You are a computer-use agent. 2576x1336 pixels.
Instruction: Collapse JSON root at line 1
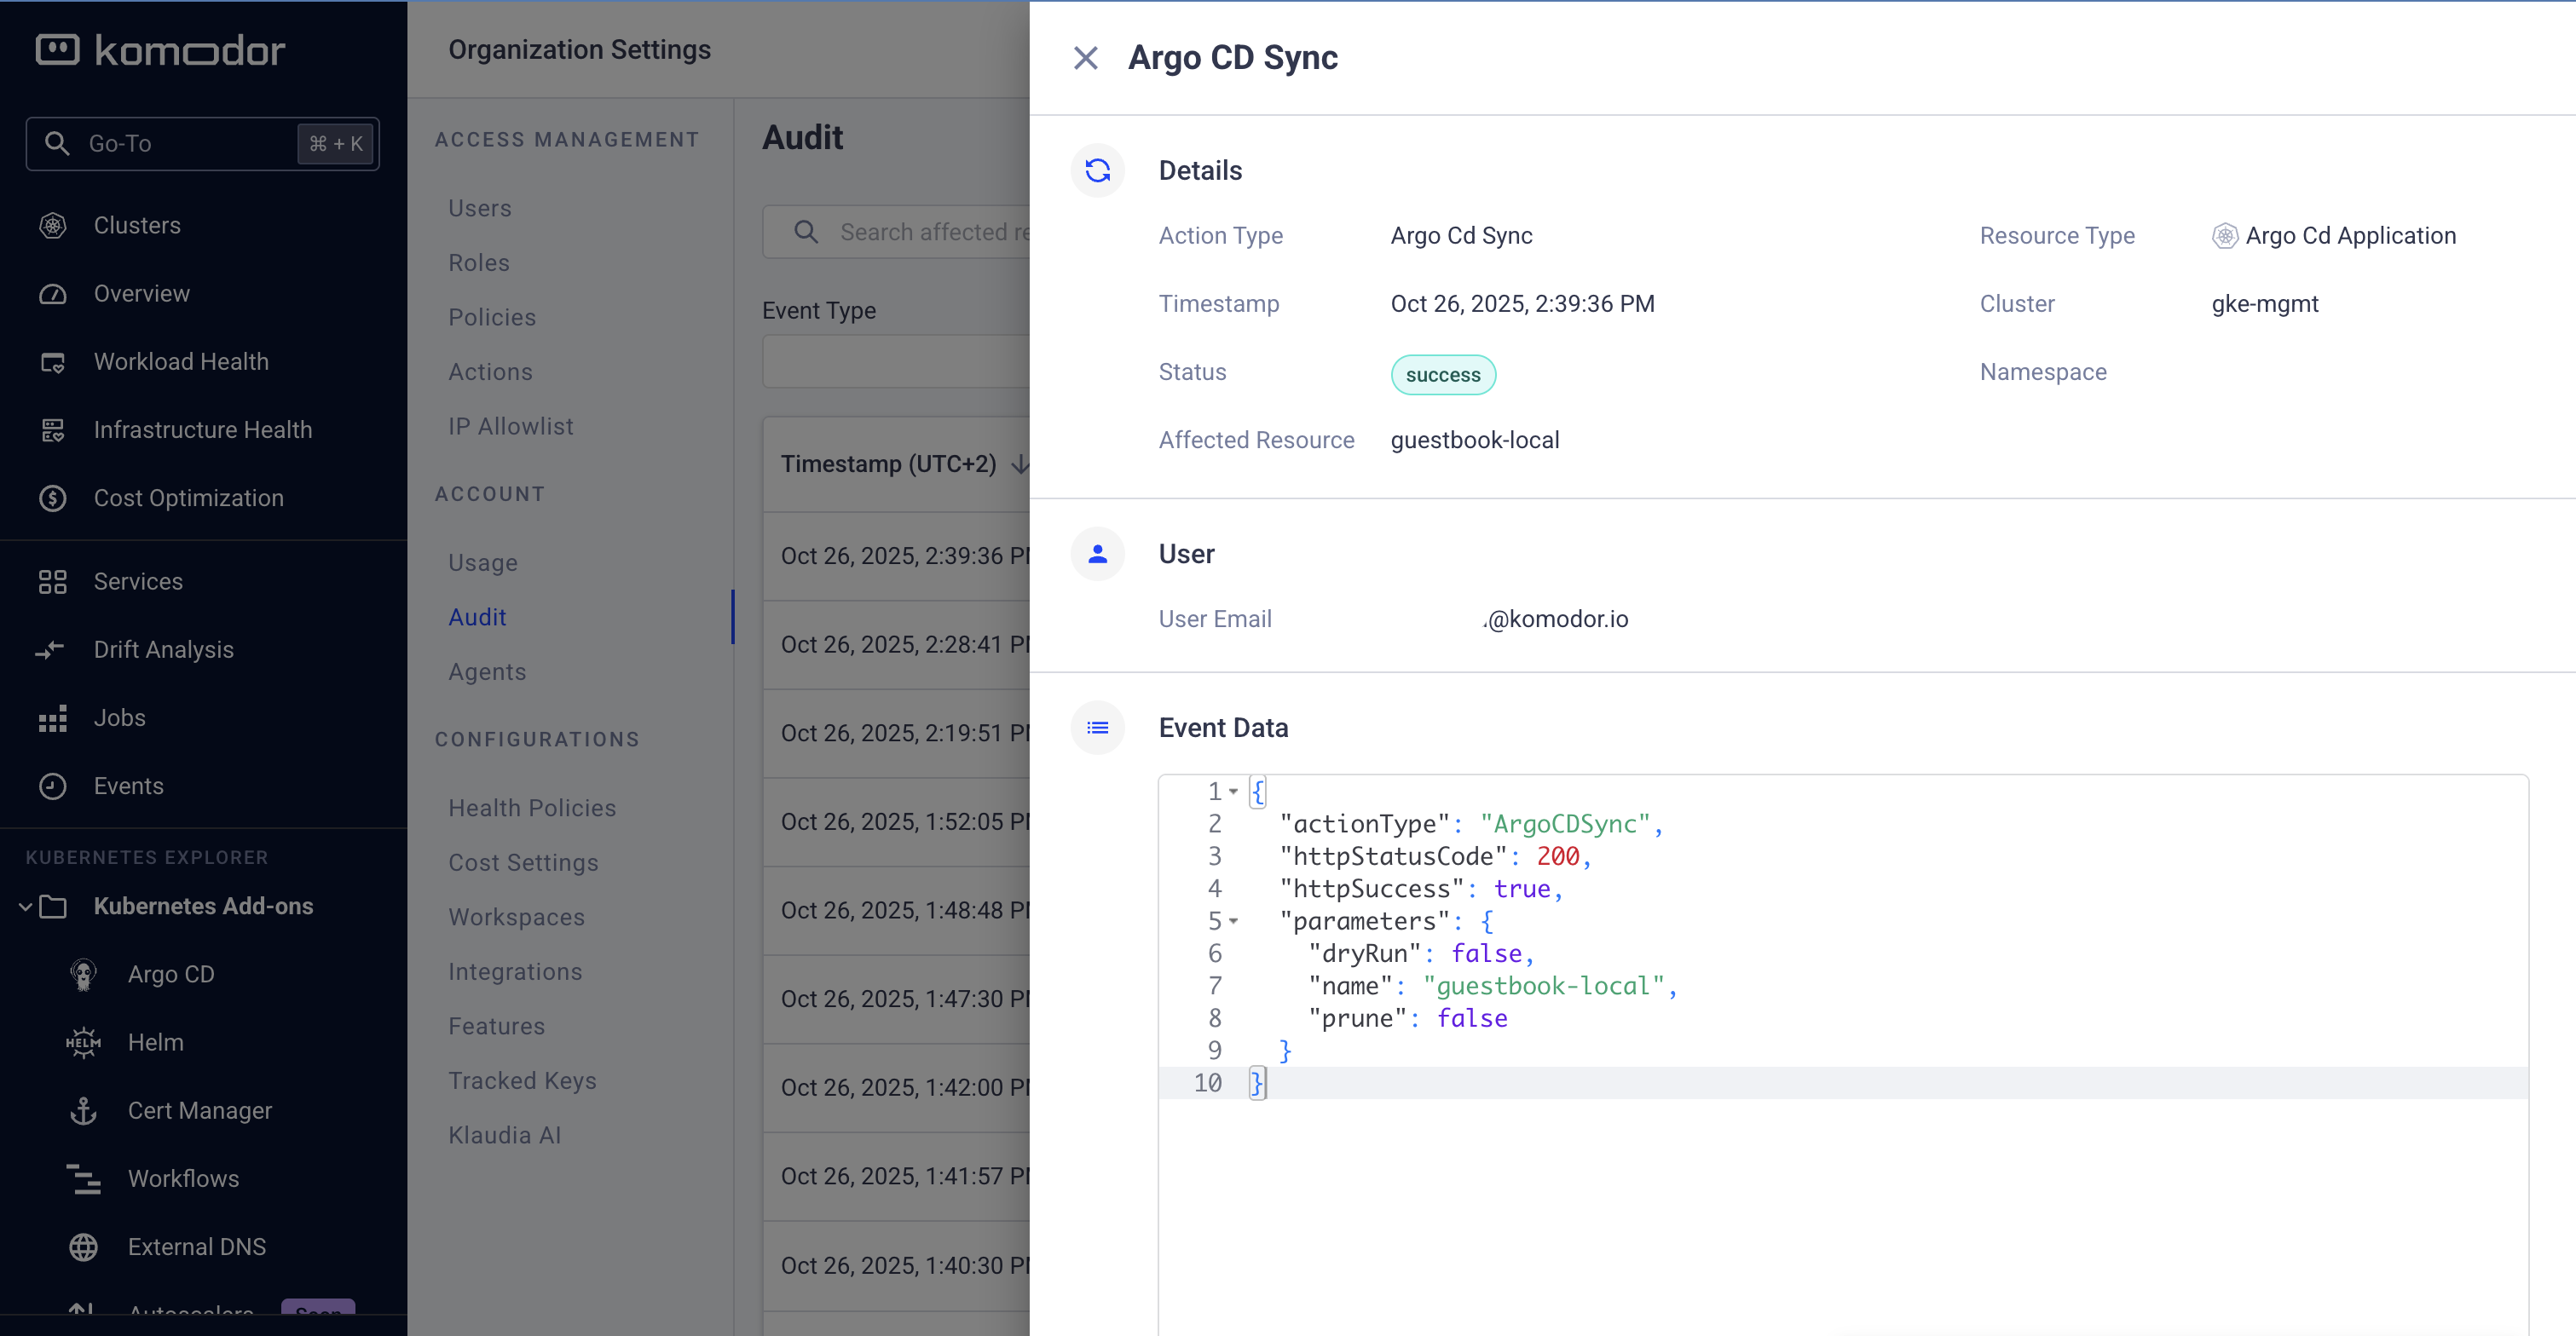pyautogui.click(x=1234, y=792)
